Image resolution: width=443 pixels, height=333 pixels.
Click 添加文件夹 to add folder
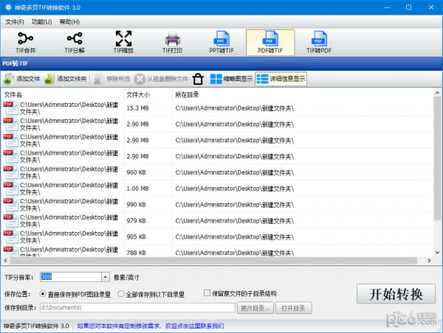[x=66, y=79]
